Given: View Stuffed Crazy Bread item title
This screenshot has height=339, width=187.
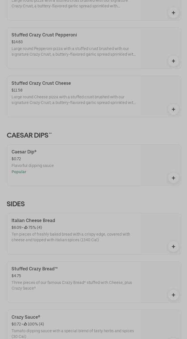Looking at the screenshot, I should 34,269.
